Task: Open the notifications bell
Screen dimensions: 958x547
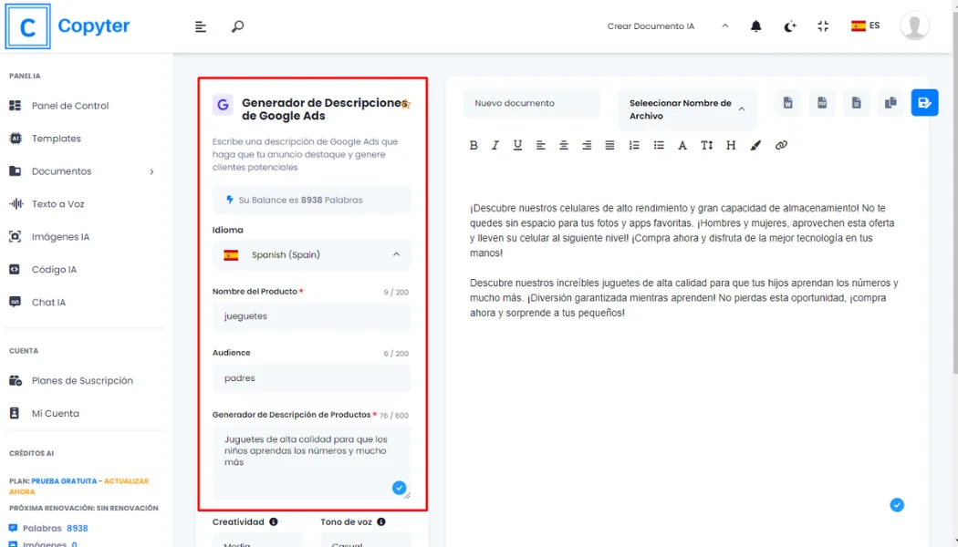Action: click(x=755, y=26)
